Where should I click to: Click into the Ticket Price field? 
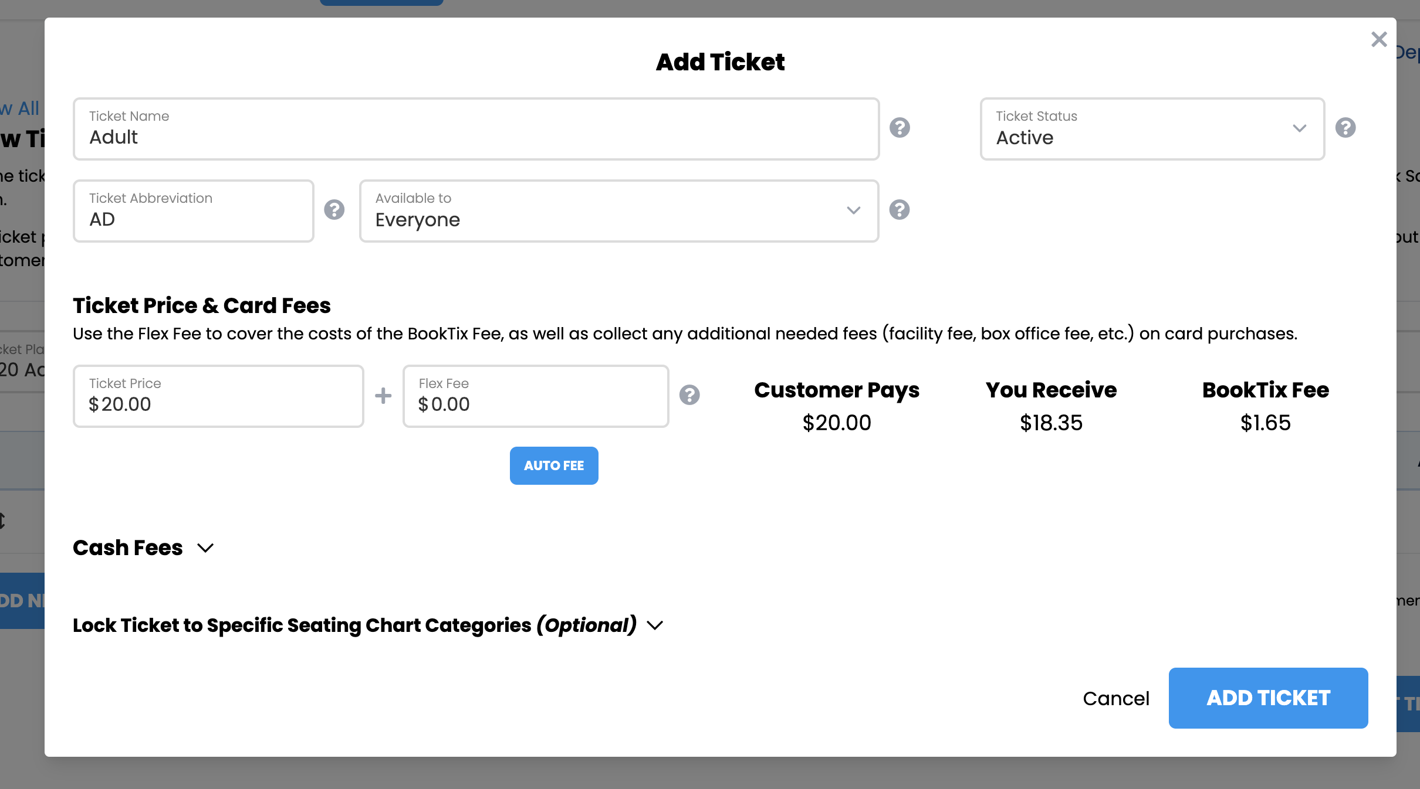[218, 397]
